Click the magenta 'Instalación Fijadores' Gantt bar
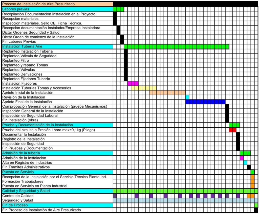This screenshot has width=259, height=214. (133, 83)
